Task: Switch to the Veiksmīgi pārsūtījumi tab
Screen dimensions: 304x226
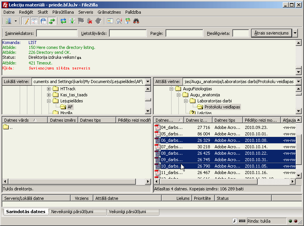Action: click(x=133, y=212)
